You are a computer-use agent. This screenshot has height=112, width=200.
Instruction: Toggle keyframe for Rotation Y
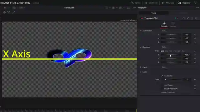pyautogui.click(x=195, y=58)
